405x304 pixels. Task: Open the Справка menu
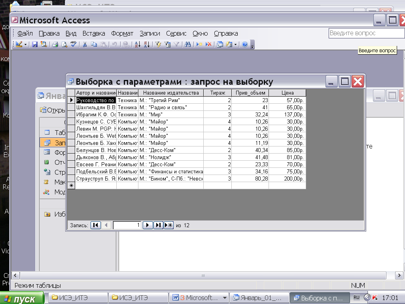point(226,34)
